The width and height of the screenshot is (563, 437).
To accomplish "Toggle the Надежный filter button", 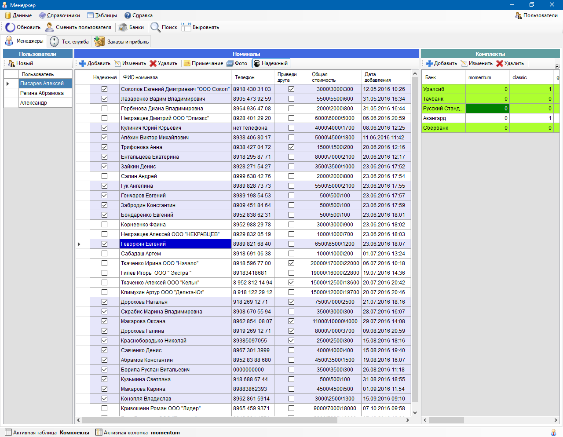I will tap(271, 63).
